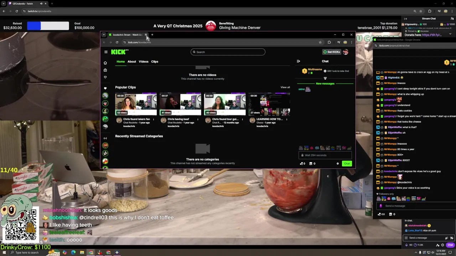The width and height of the screenshot is (456, 256).
Task: Open channel points balance in Twitch chat
Action: click(419, 245)
